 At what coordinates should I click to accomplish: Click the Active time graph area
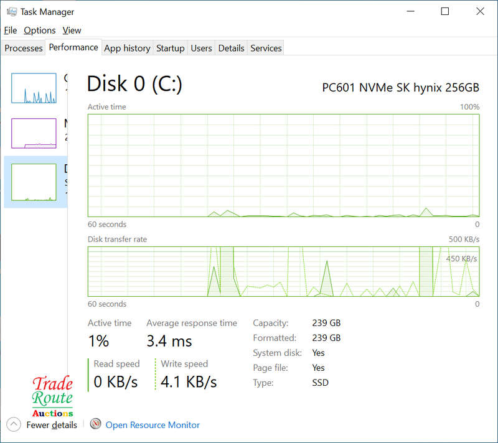click(283, 165)
